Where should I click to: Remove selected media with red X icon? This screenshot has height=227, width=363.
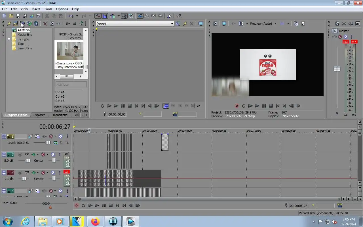point(45,24)
